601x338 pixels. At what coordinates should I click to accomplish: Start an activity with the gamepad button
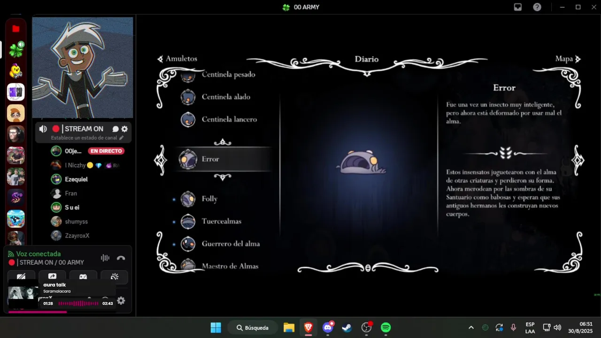[83, 277]
